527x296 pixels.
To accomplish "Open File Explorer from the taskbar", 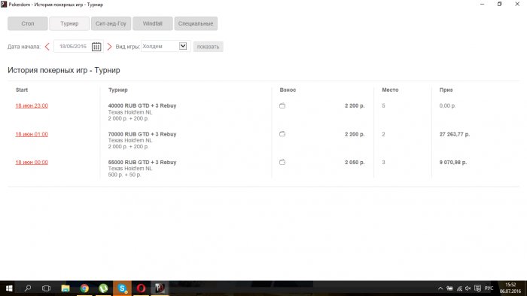I will pyautogui.click(x=65, y=288).
